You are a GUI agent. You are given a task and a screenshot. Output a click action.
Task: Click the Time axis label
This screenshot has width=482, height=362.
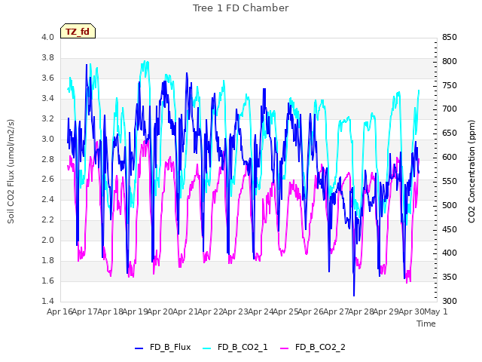(x=426, y=324)
